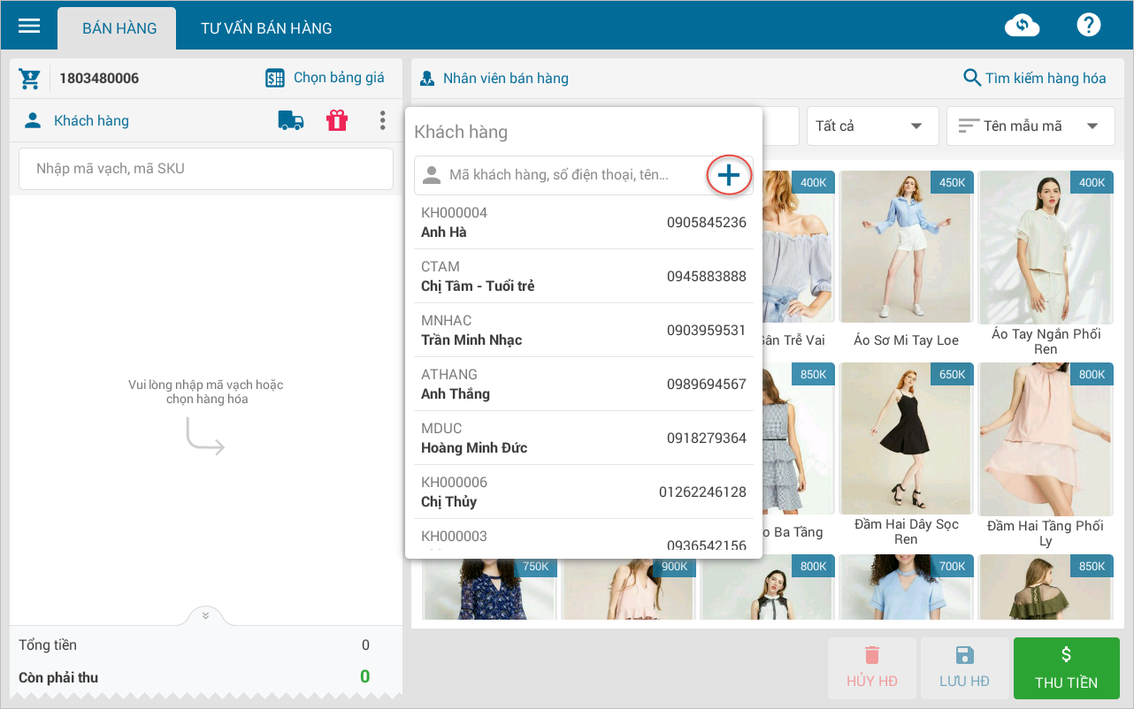Image resolution: width=1134 pixels, height=709 pixels.
Task: Click the red gift promotion icon
Action: pos(337,121)
